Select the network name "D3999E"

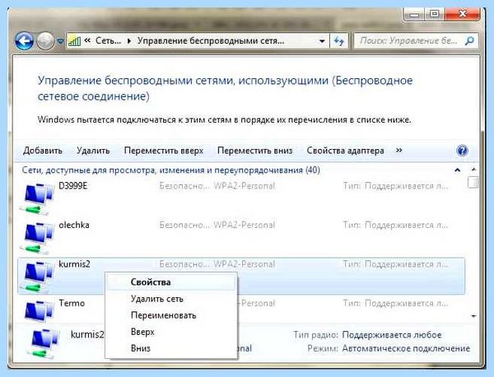point(73,186)
